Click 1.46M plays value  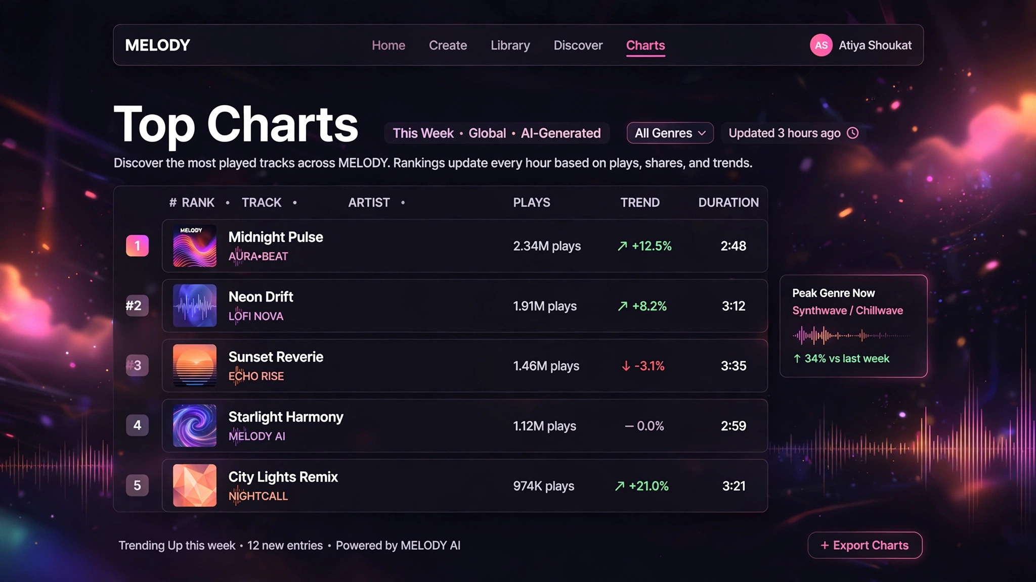(546, 366)
